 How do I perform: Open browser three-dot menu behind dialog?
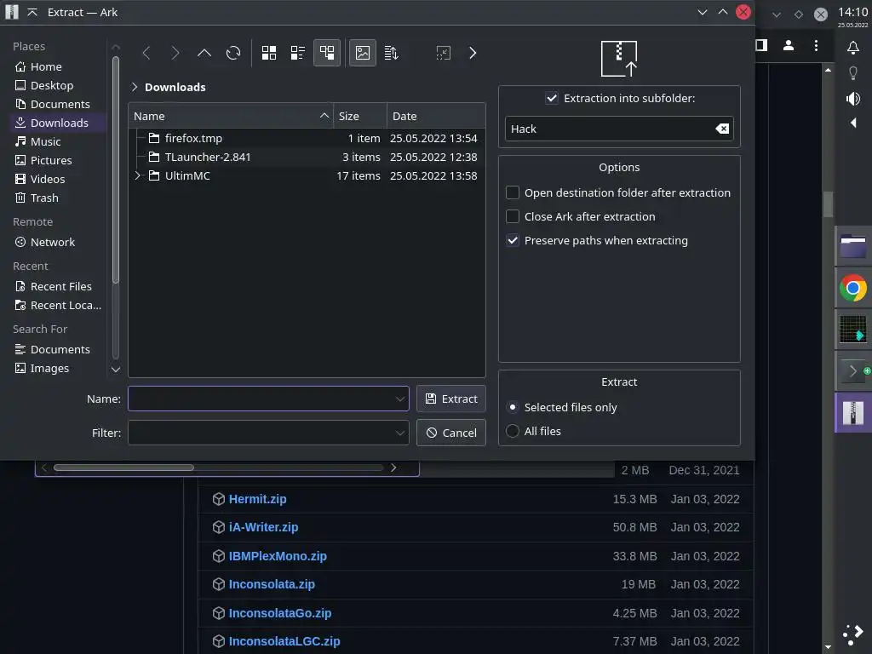[816, 46]
